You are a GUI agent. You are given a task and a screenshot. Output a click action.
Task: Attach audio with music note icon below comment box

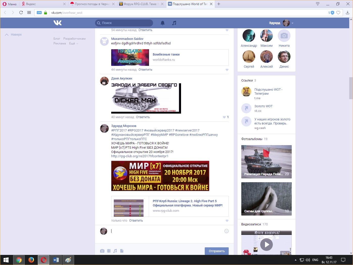click(115, 251)
